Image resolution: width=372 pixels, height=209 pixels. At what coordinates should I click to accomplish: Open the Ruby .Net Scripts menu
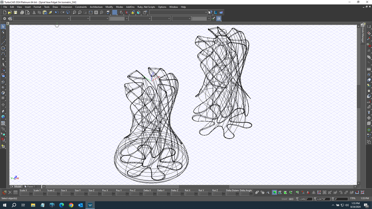coord(146,7)
